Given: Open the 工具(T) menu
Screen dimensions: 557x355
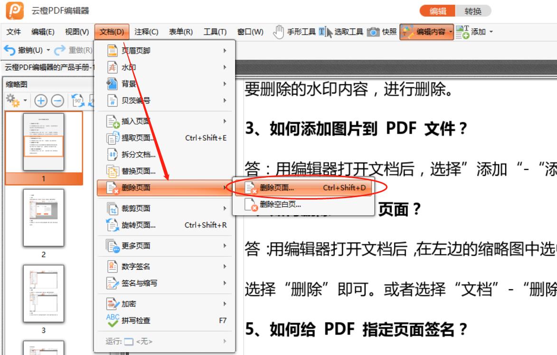Looking at the screenshot, I should [x=215, y=32].
